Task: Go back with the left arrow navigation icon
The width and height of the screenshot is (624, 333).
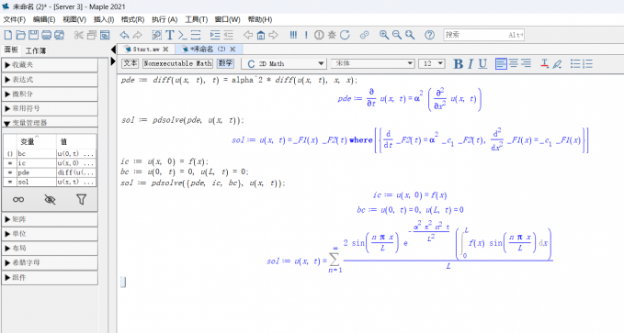Action: [248, 35]
